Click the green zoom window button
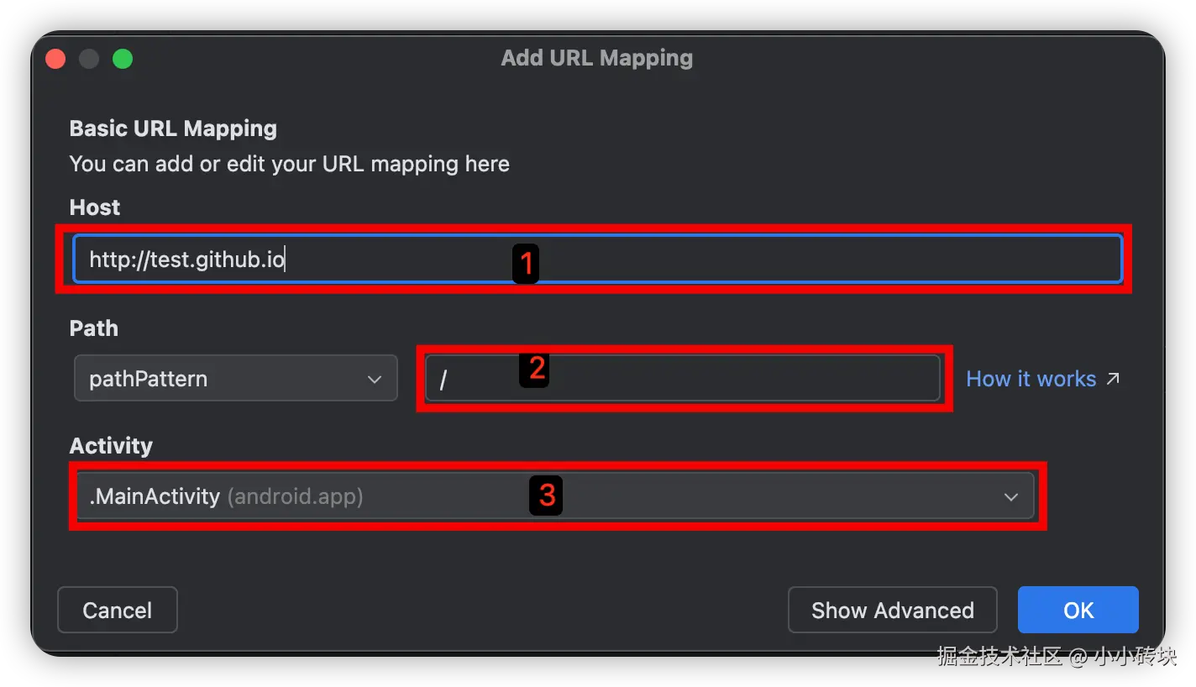This screenshot has width=1196, height=687. point(123,59)
